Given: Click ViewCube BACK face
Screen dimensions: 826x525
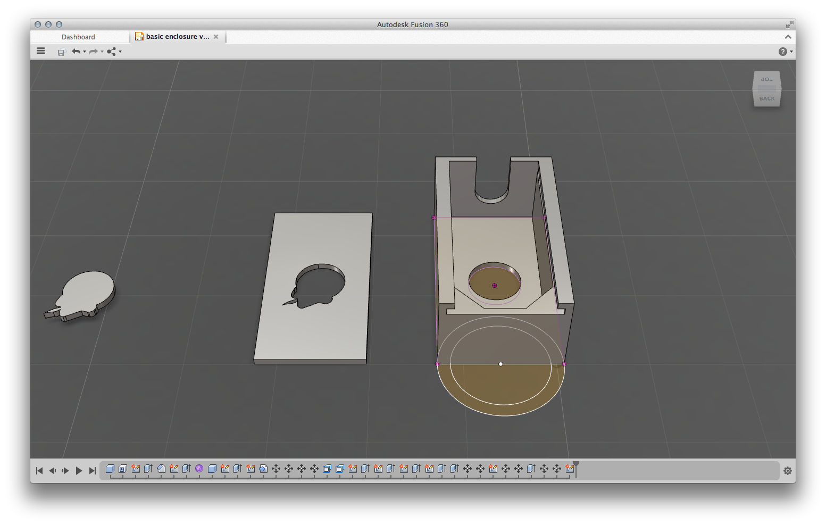Looking at the screenshot, I should (x=767, y=98).
